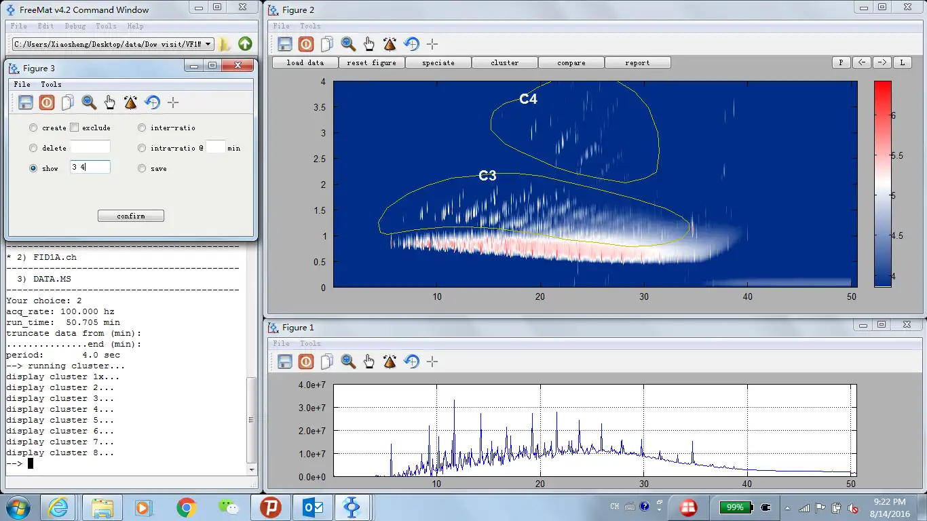Screen dimensions: 927x521
Task: Click the save icon in Figure 3 toolbar
Action: 26,102
